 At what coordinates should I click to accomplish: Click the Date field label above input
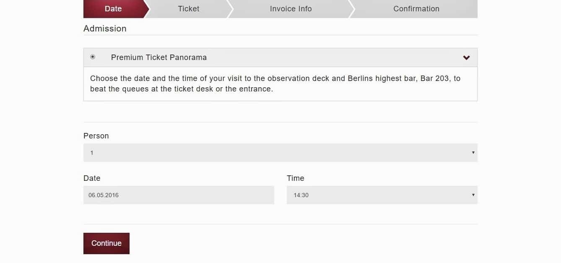92,178
